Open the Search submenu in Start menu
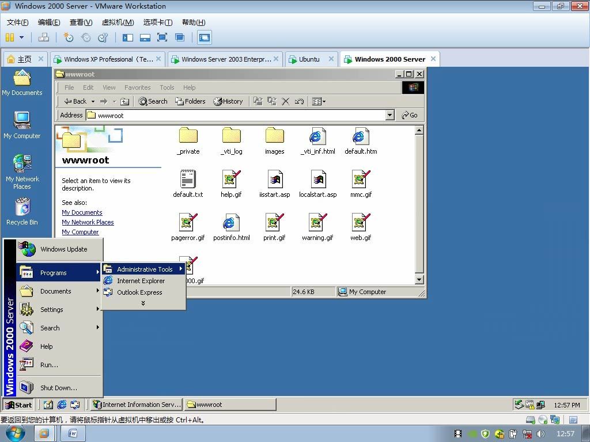 (59, 327)
